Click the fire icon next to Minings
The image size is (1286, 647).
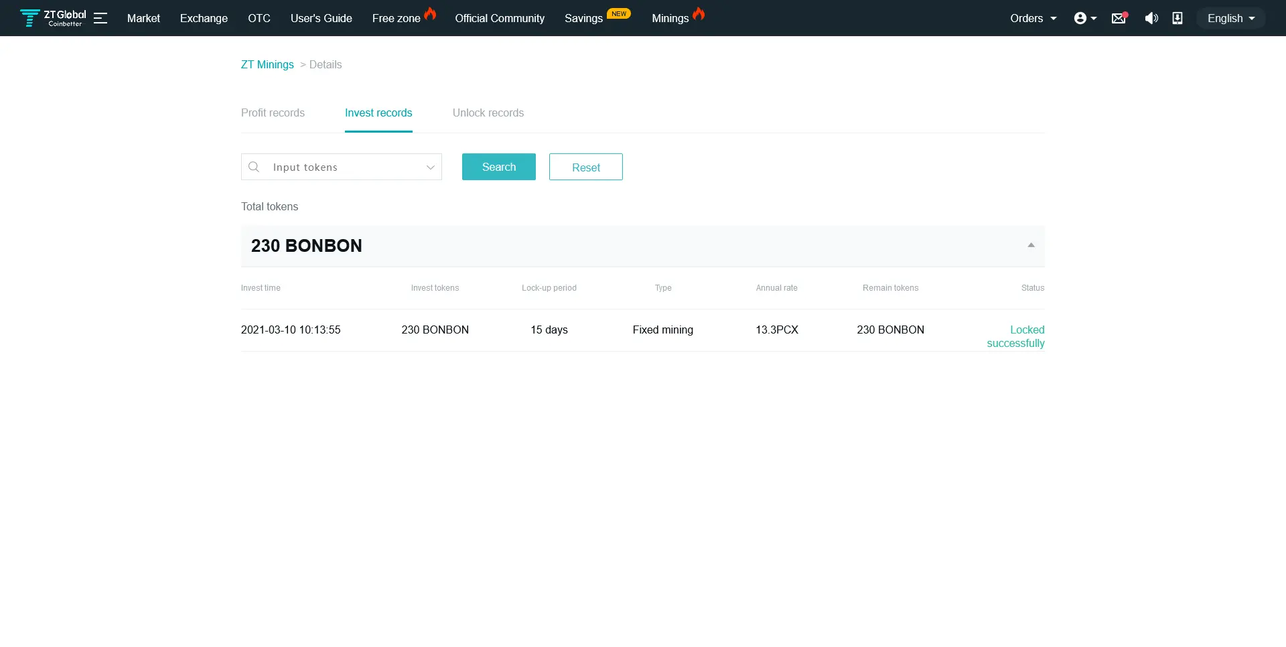click(699, 13)
